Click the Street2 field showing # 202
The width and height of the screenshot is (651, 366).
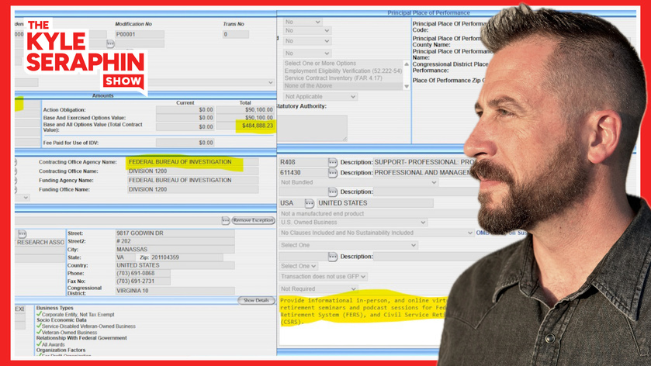[175, 241]
